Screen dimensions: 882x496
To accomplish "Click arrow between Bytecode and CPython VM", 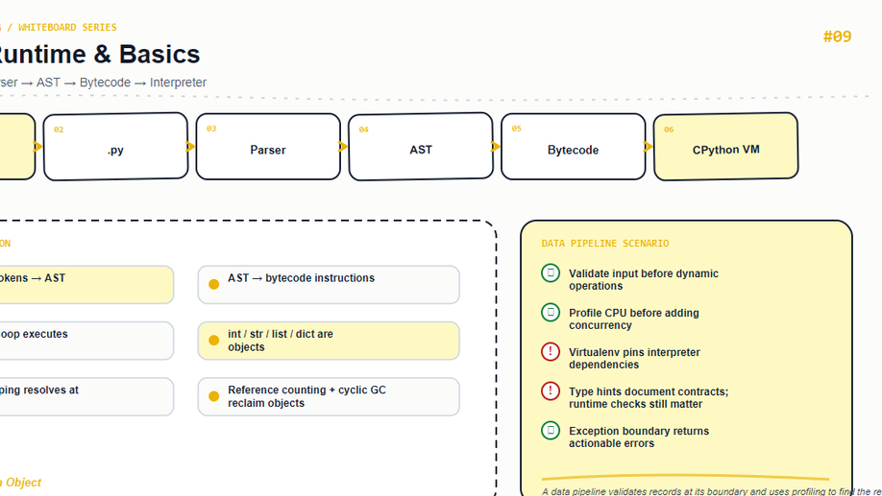I will (x=648, y=147).
